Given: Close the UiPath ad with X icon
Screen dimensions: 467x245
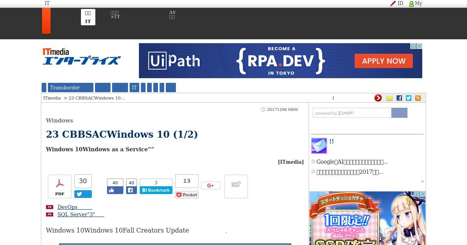Looking at the screenshot, I should (420, 46).
